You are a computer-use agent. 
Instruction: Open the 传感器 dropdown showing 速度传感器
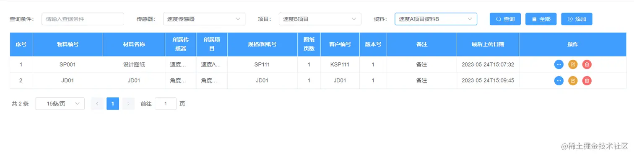(x=204, y=19)
